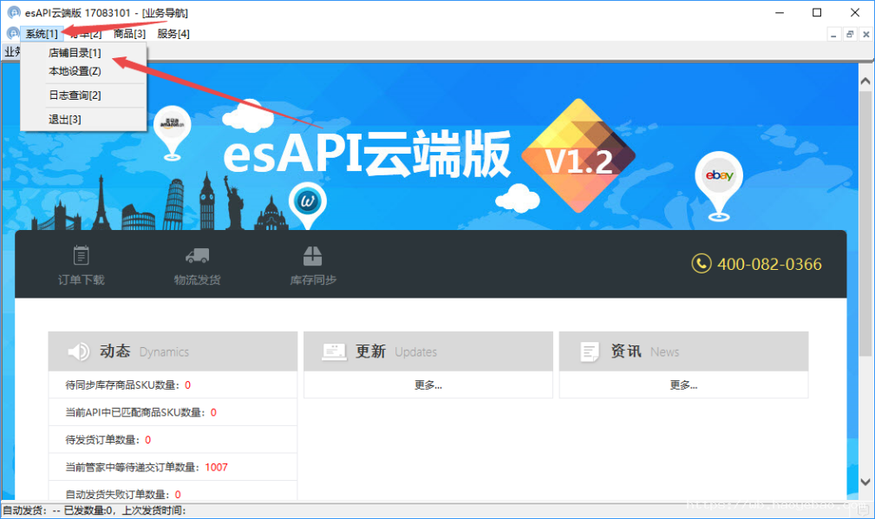Viewport: 875px width, 519px height.
Task: Click the 更新 laptop icon
Action: point(334,351)
